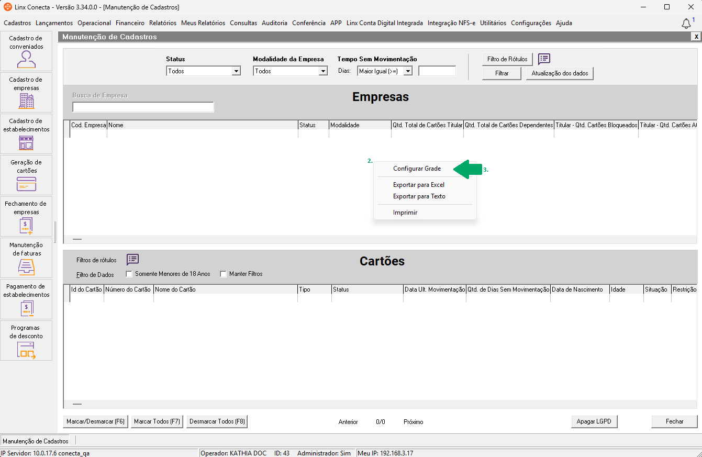Select Imprimir from context menu

(405, 213)
